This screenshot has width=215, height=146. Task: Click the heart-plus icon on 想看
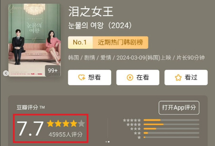point(82,77)
